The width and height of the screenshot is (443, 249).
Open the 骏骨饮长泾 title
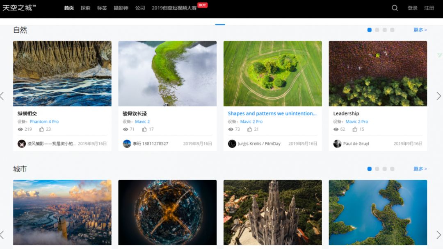pos(135,113)
